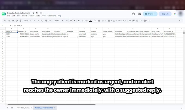Open the Tools menu

(x=44, y=16)
